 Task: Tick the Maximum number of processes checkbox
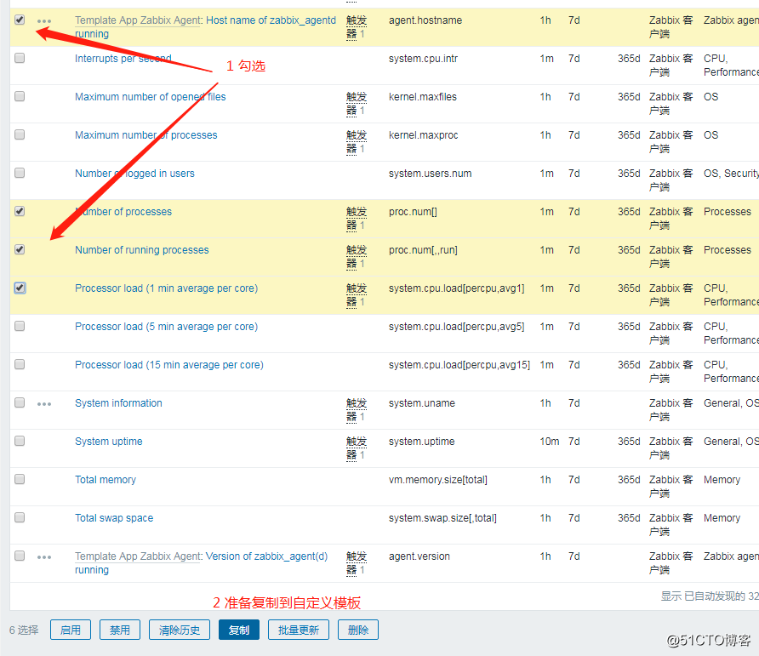pos(20,134)
